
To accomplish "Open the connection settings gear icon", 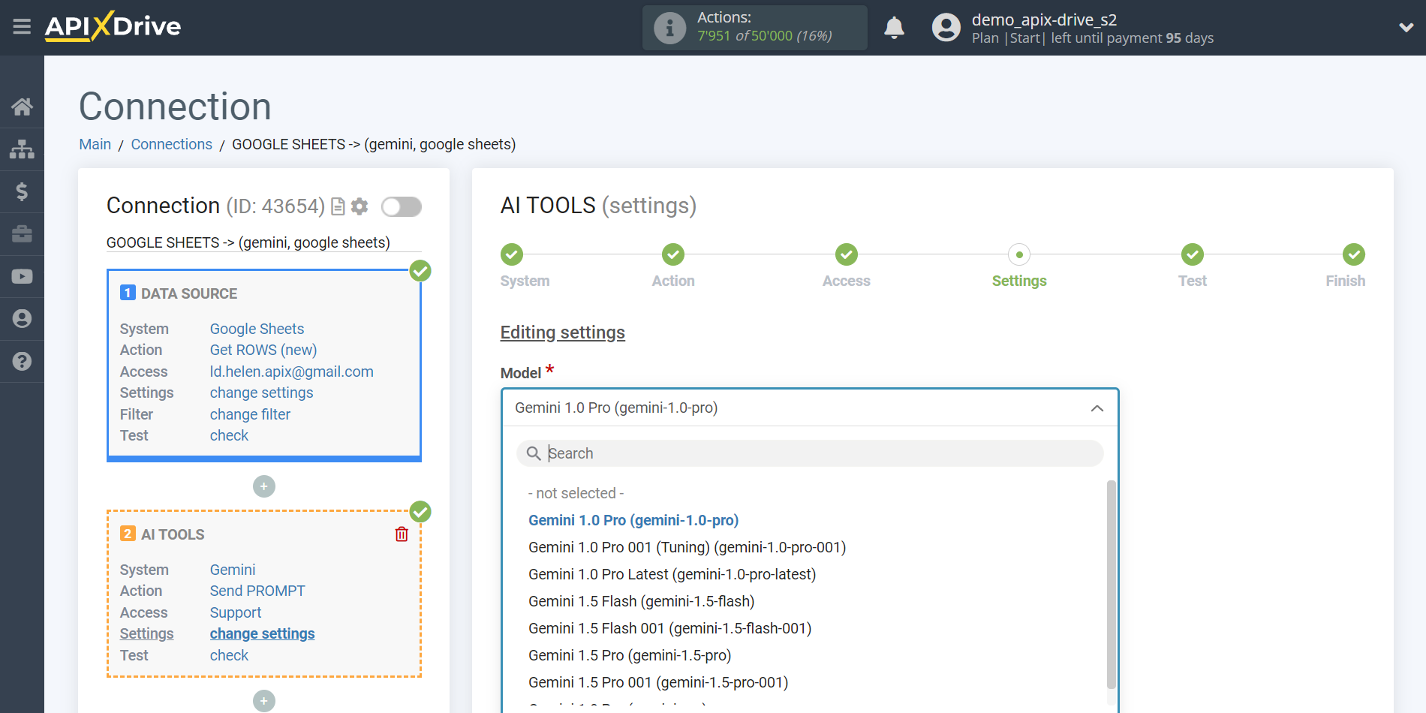I will pos(360,206).
